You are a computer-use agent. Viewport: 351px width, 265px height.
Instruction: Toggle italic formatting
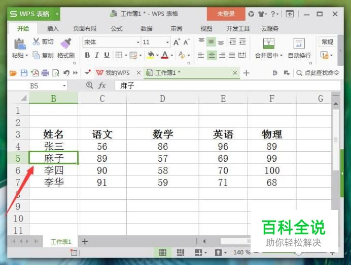pyautogui.click(x=97, y=55)
